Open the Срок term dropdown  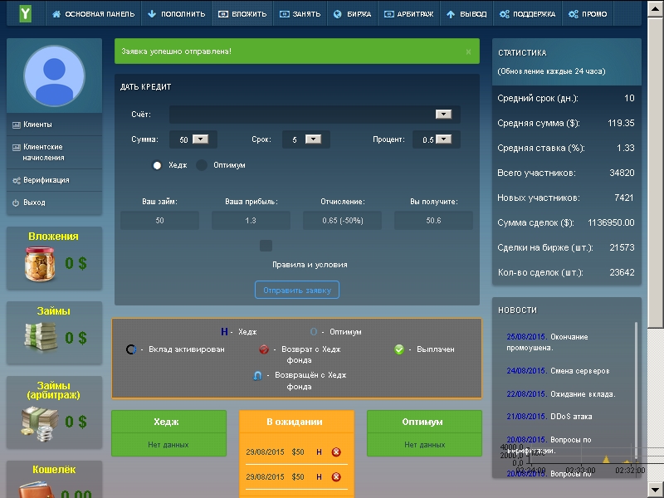tap(314, 139)
